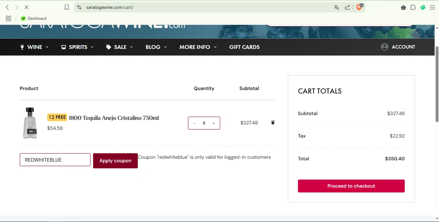
Task: Decrease quantity with the minus button
Action: coord(194,123)
